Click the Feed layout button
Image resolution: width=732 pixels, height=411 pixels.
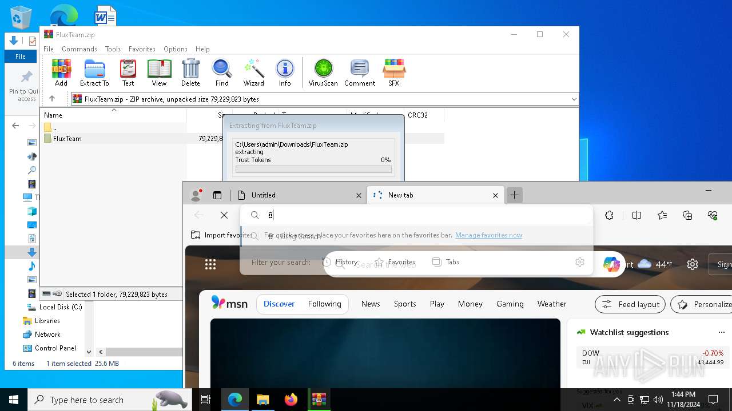(x=630, y=304)
